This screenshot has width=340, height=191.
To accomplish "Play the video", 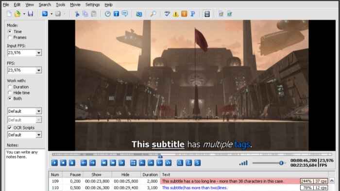I will tap(54, 163).
